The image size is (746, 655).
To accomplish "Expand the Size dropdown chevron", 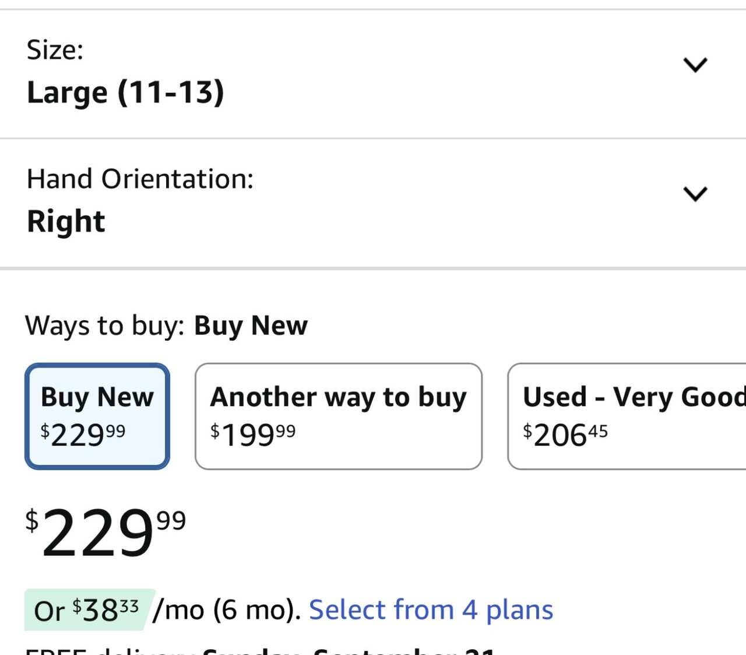I will 695,64.
